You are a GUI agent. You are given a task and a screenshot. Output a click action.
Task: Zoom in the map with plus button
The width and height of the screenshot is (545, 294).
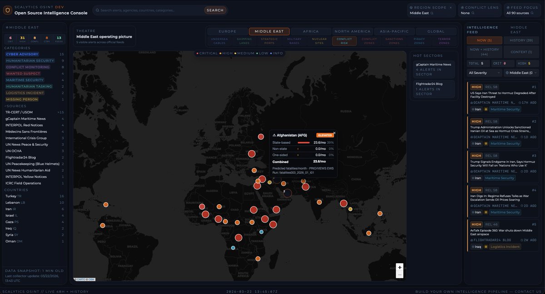pos(399,267)
